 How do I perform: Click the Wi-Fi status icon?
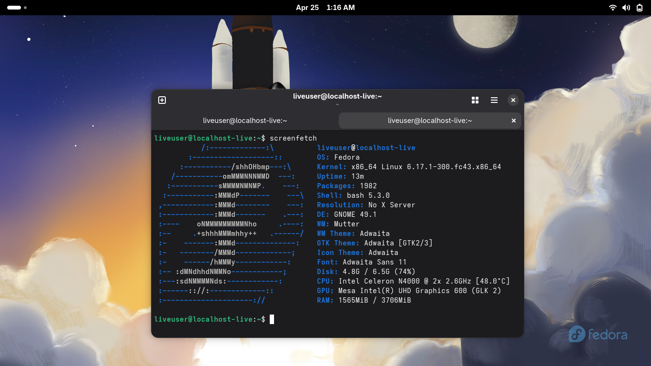pos(613,8)
